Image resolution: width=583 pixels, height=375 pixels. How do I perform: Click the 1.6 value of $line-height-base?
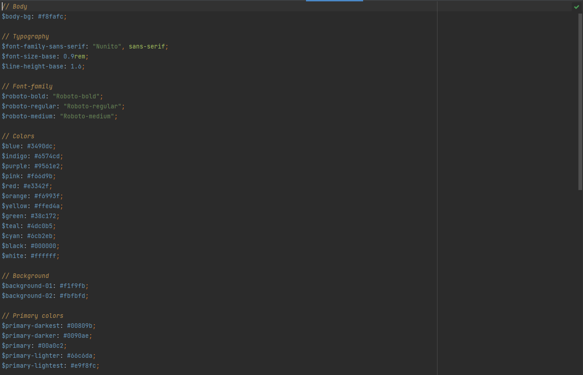point(76,66)
